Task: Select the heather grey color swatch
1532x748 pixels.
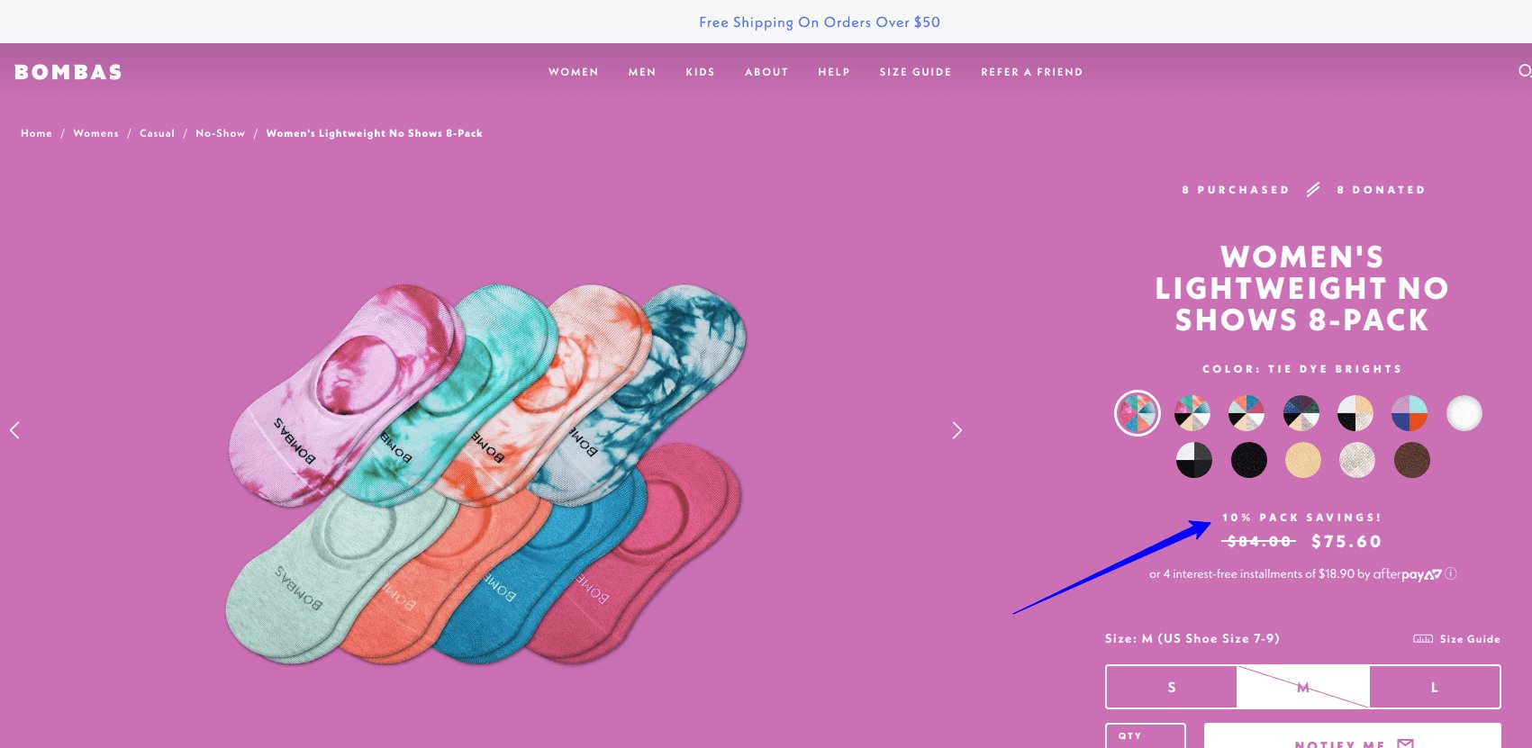Action: (1356, 460)
